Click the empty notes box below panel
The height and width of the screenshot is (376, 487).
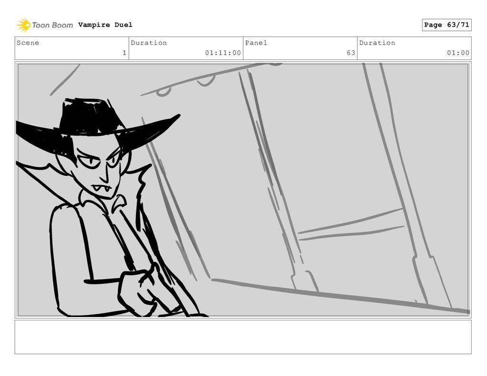pos(243,337)
